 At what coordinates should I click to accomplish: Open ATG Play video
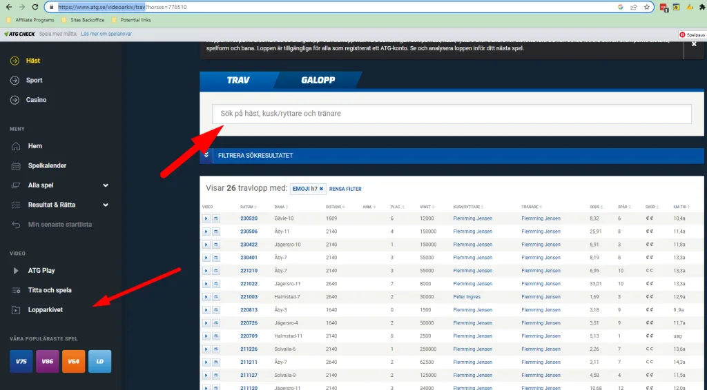(41, 270)
